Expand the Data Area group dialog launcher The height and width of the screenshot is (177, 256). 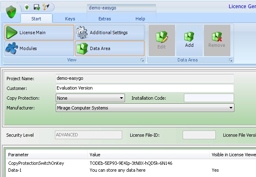pos(231,60)
